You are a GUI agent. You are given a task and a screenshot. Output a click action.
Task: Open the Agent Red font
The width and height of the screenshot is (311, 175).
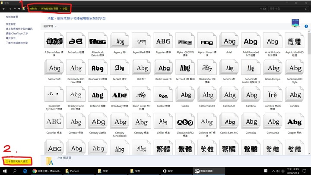tap(141, 41)
